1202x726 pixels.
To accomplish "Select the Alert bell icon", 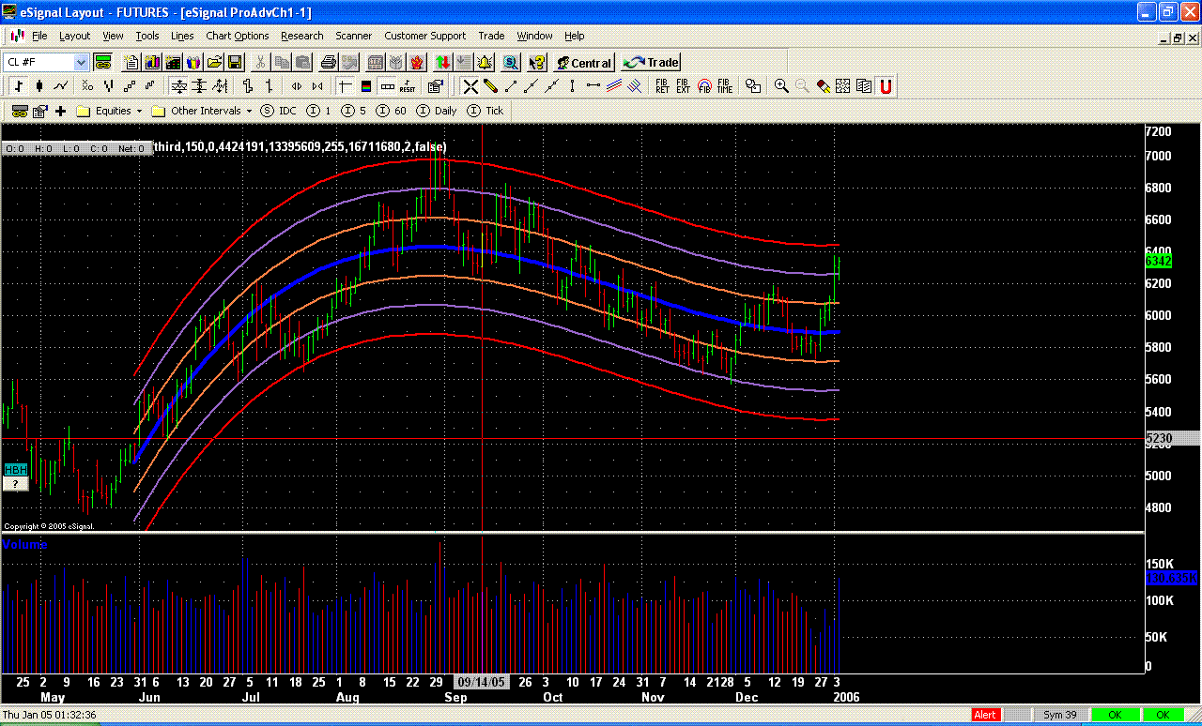I will [x=485, y=62].
